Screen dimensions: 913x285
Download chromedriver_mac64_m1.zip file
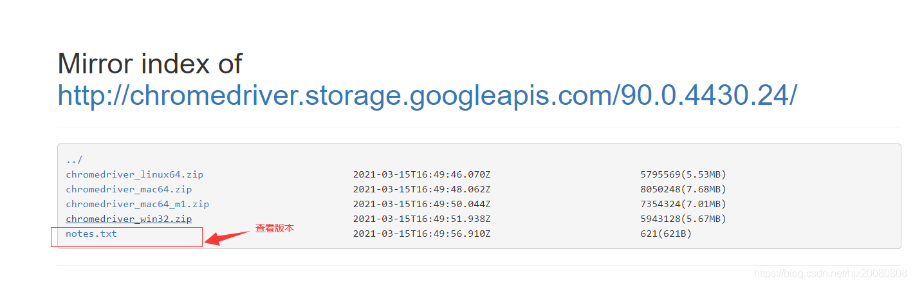click(137, 204)
